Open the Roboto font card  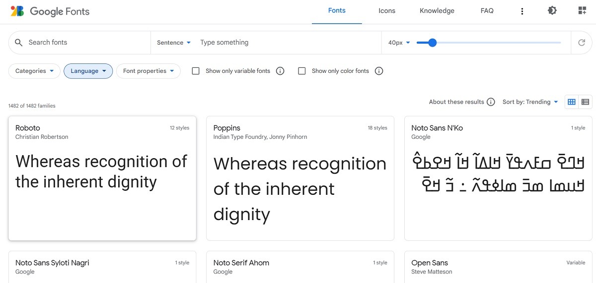102,178
